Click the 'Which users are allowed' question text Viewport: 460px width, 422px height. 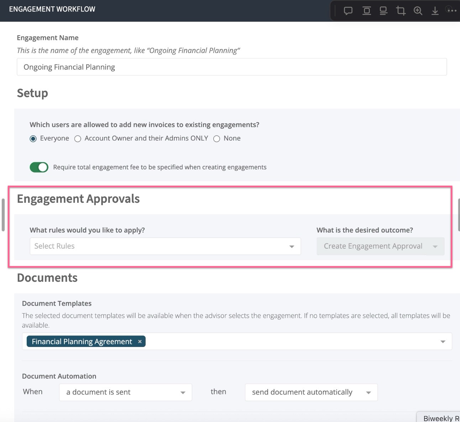point(145,125)
